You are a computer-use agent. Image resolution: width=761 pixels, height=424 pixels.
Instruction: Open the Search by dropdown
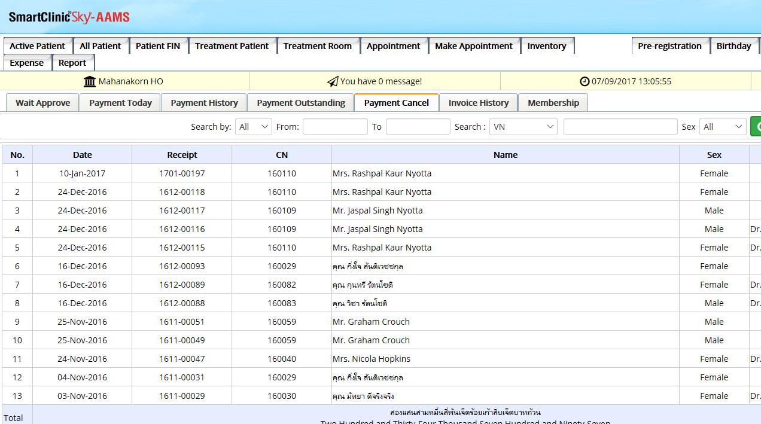(x=254, y=127)
